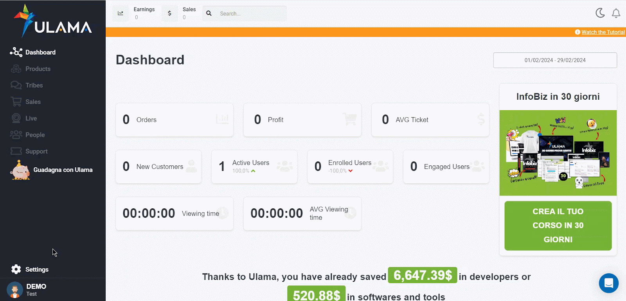Click the 6,647.39$ savings badge
This screenshot has width=626, height=301.
(x=423, y=275)
